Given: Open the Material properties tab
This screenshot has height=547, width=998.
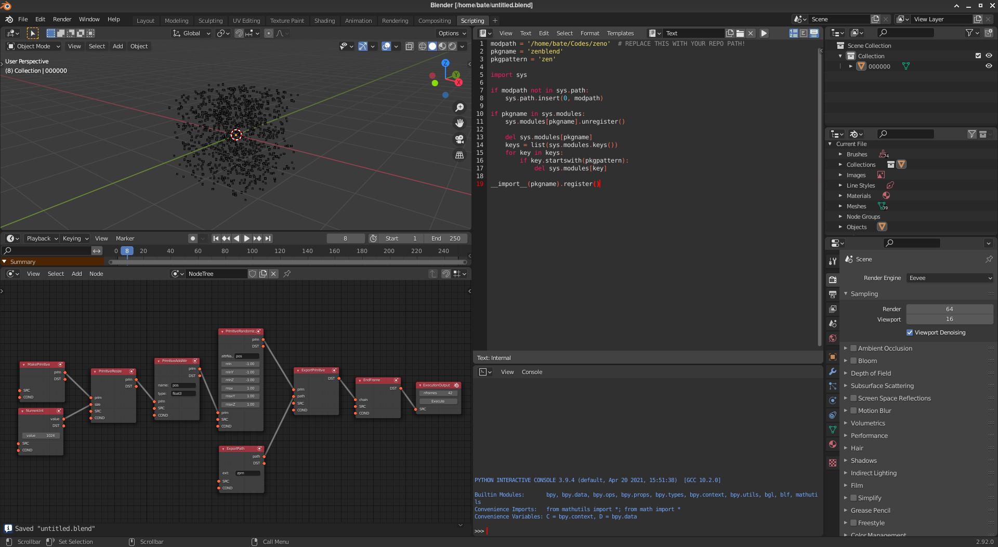Looking at the screenshot, I should [x=833, y=444].
